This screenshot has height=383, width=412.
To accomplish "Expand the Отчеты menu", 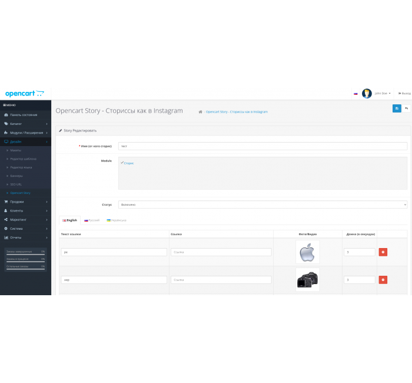I will point(25,237).
